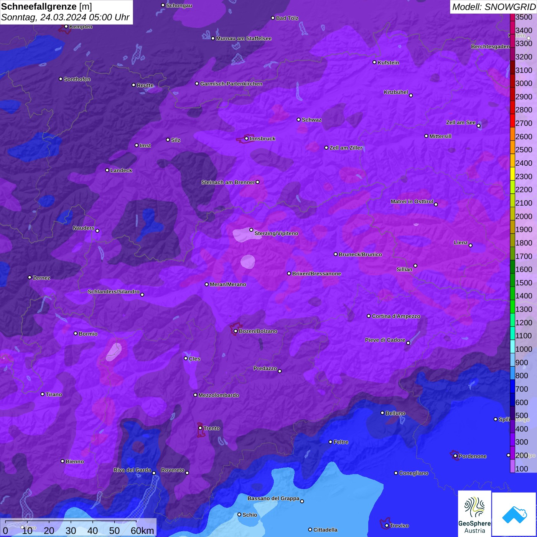Click the Sterzing/Vipiteno location dot

pyautogui.click(x=251, y=230)
